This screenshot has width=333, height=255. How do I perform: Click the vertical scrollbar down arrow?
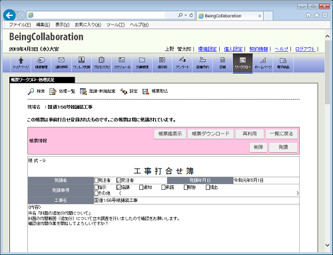coord(328,245)
